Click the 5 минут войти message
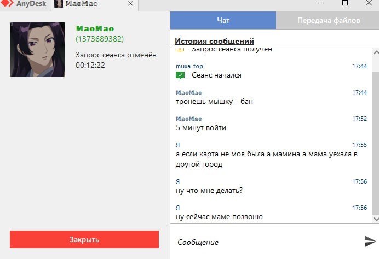The height and width of the screenshot is (259, 379). tap(201, 127)
